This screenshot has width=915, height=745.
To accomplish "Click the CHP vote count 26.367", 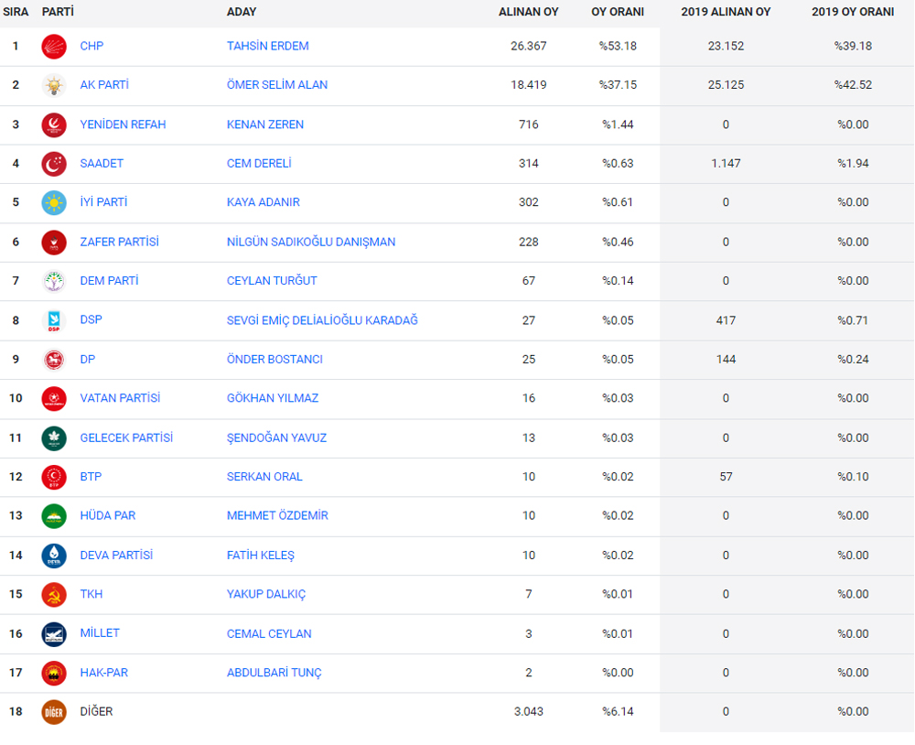I will pyautogui.click(x=529, y=46).
